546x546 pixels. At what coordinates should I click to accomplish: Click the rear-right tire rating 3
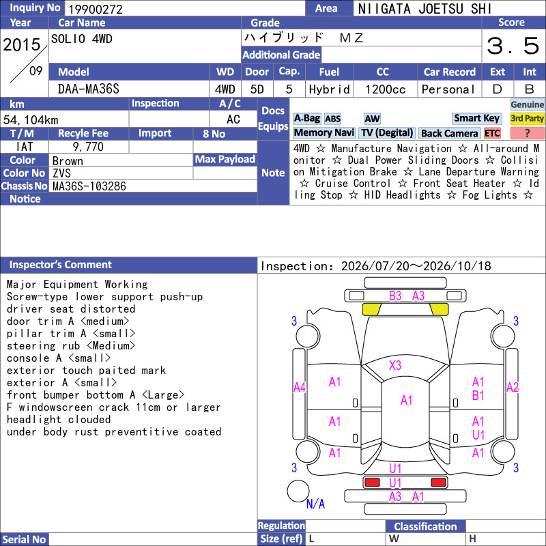[516, 468]
